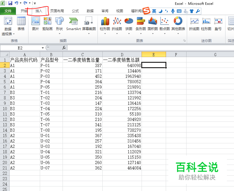Click into the formula bar input

click(x=150, y=48)
